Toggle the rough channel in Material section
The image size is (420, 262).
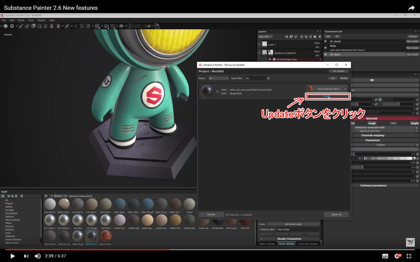click(x=372, y=123)
